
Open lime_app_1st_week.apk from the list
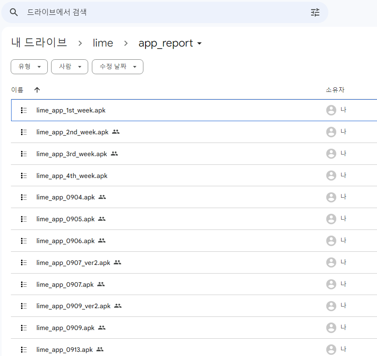[71, 110]
